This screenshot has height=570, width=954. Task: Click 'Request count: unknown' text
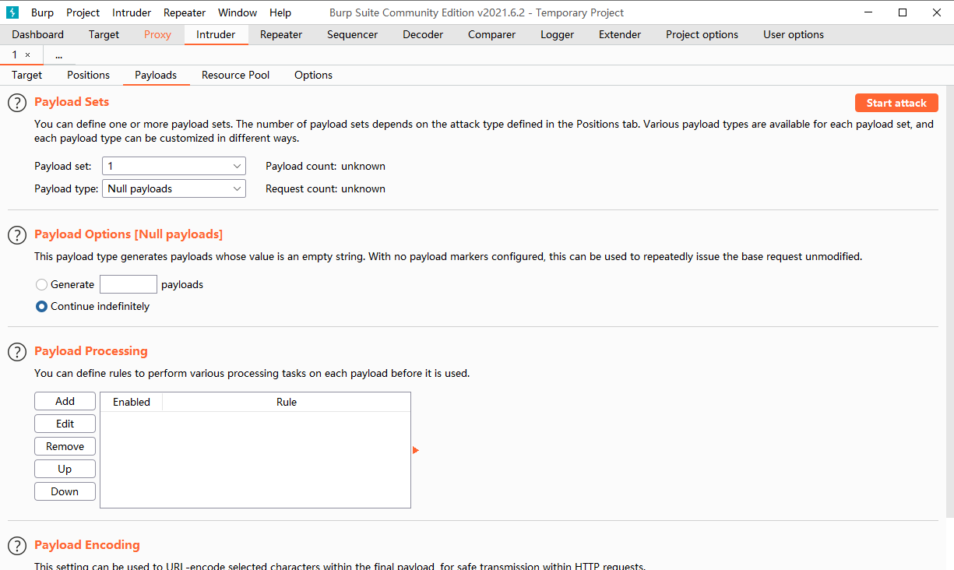[326, 188]
